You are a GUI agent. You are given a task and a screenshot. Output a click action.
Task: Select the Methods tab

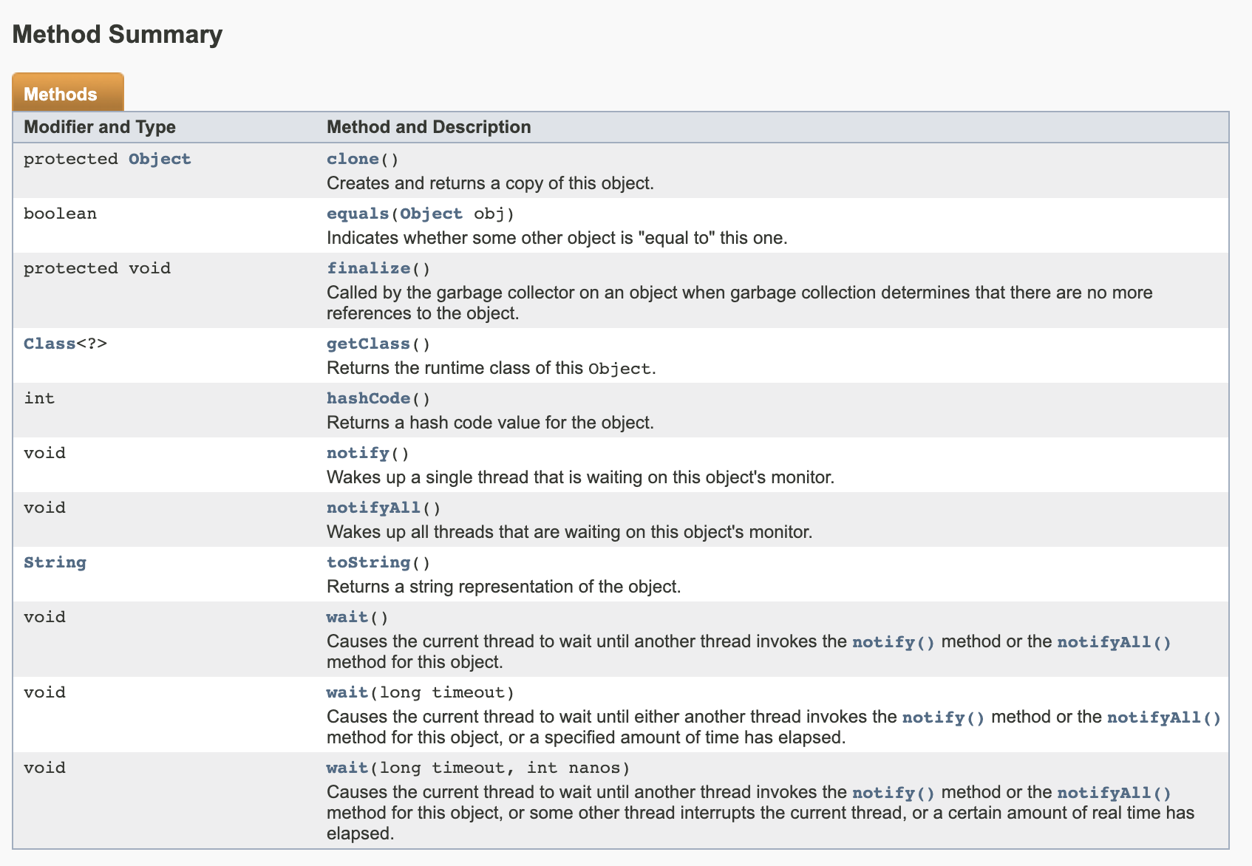click(x=68, y=93)
